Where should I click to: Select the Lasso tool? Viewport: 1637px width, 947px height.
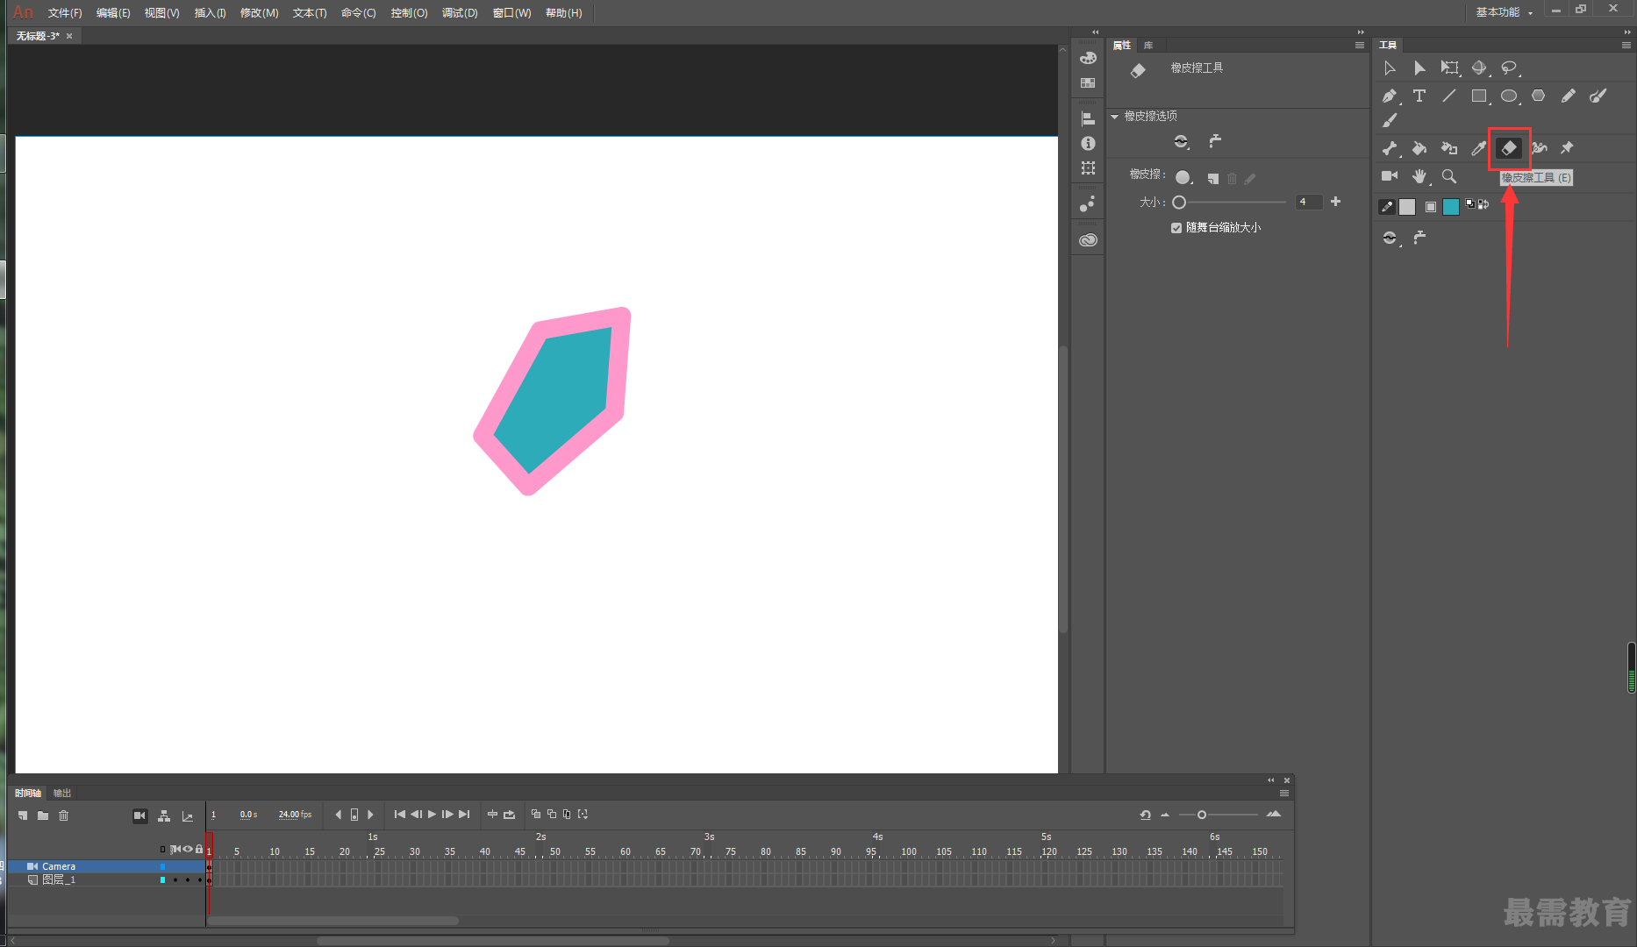[1509, 68]
